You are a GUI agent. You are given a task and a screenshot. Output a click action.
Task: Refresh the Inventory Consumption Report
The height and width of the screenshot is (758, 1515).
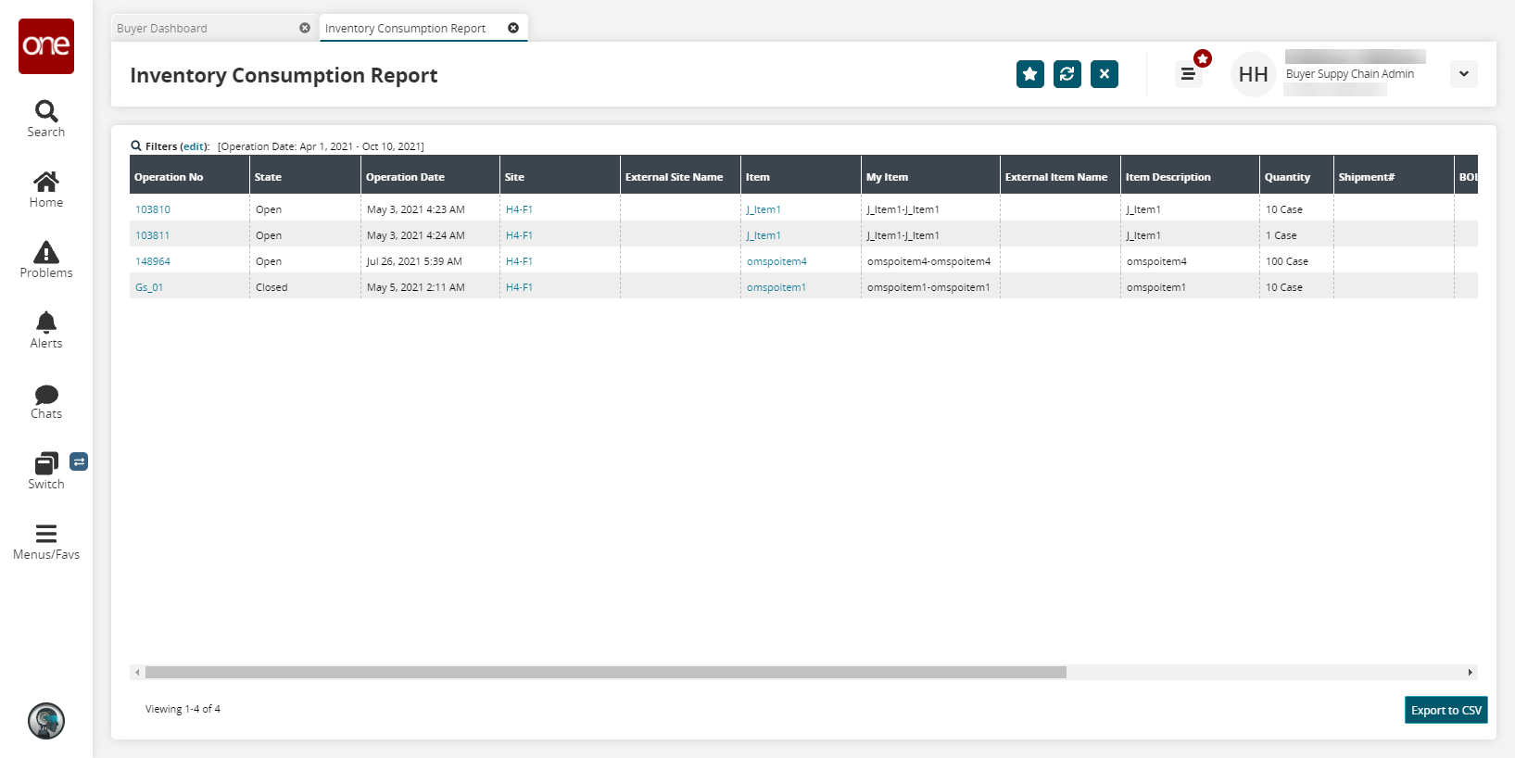pos(1067,74)
